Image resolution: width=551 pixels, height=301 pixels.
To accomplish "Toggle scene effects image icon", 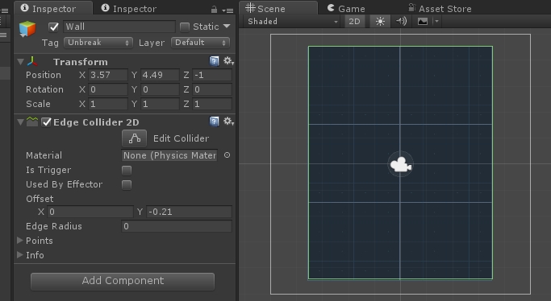I will (x=423, y=22).
